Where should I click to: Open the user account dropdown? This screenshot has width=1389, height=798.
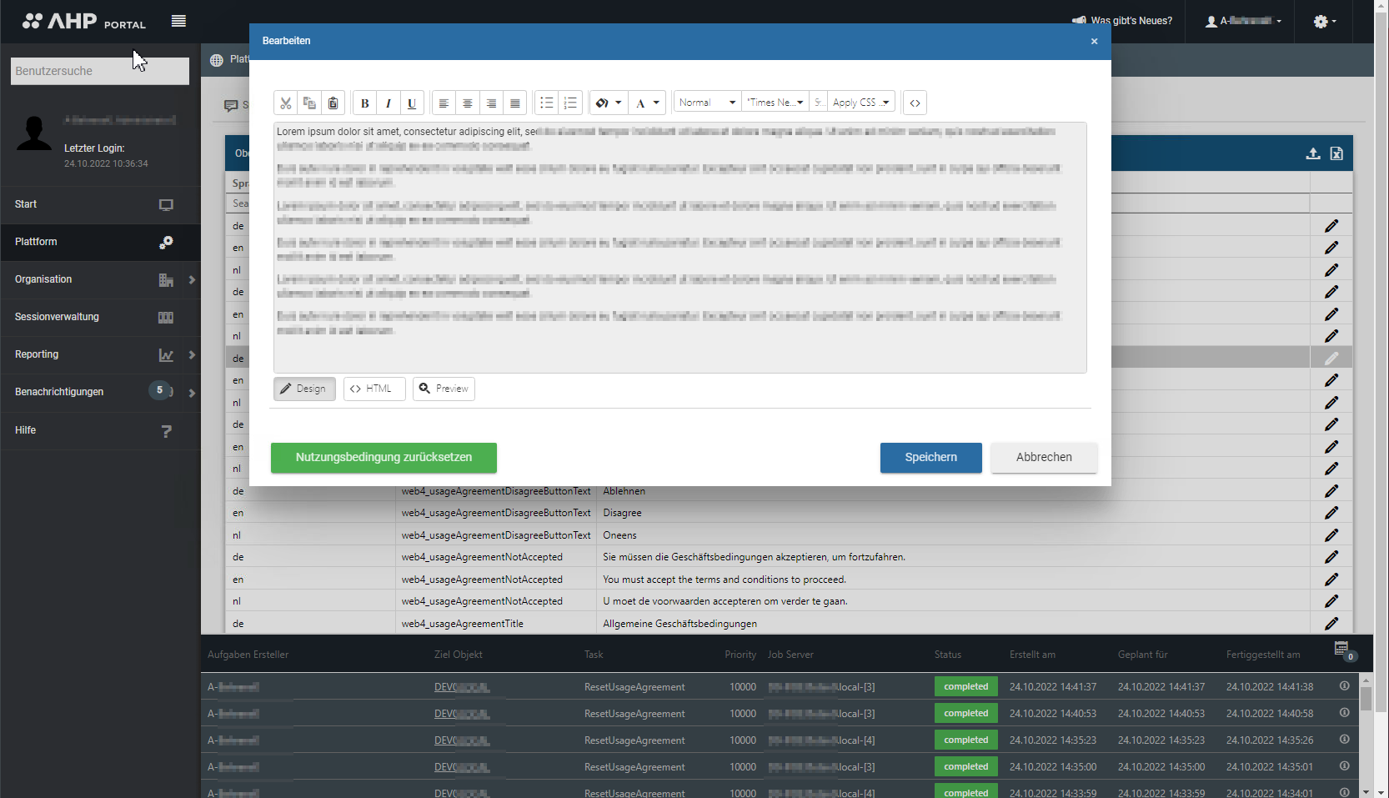coord(1243,21)
